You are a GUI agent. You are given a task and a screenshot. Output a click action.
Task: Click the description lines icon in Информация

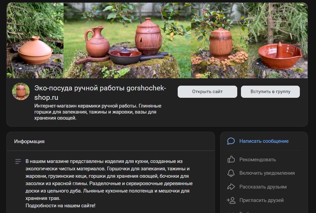pyautogui.click(x=18, y=161)
